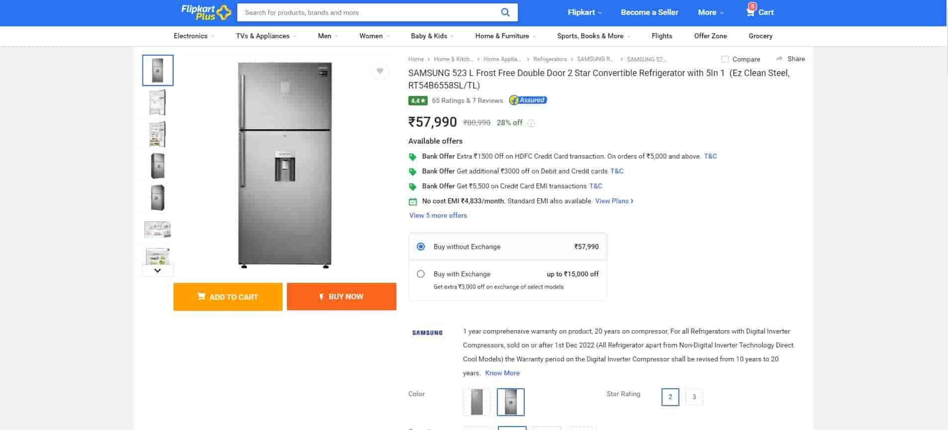Click the Flipkart Assured badge
Image resolution: width=948 pixels, height=430 pixels.
pos(528,100)
